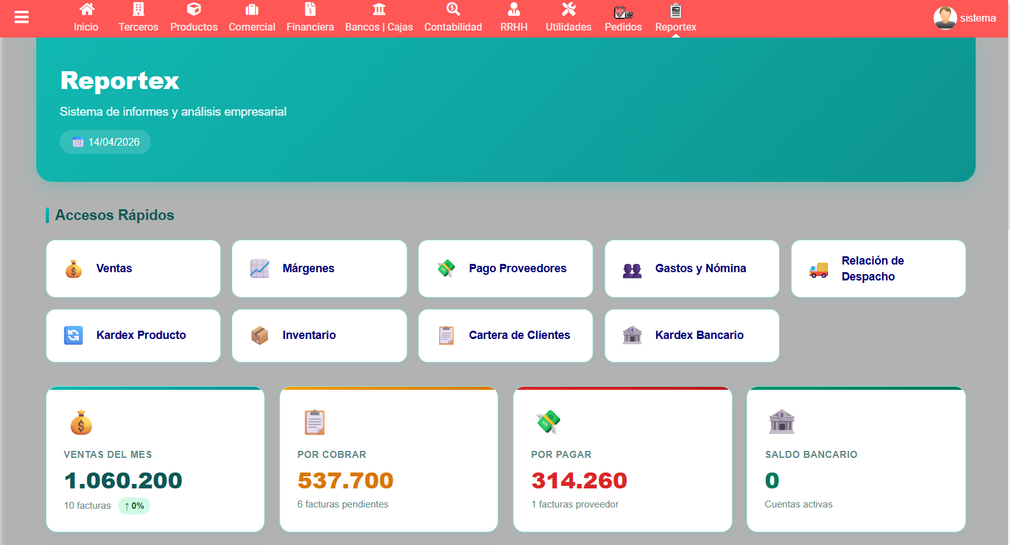1010x545 pixels.
Task: Click the calendar icon in date badge
Action: click(78, 142)
